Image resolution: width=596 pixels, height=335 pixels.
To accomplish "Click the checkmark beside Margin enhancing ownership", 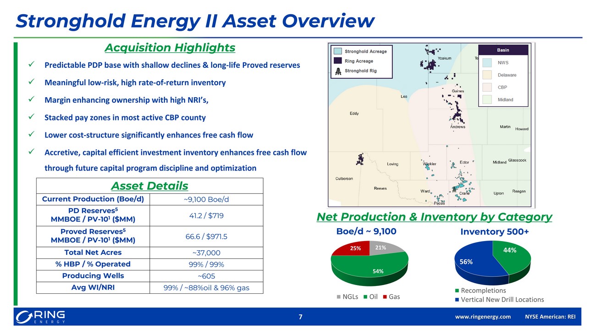I will pyautogui.click(x=31, y=100).
